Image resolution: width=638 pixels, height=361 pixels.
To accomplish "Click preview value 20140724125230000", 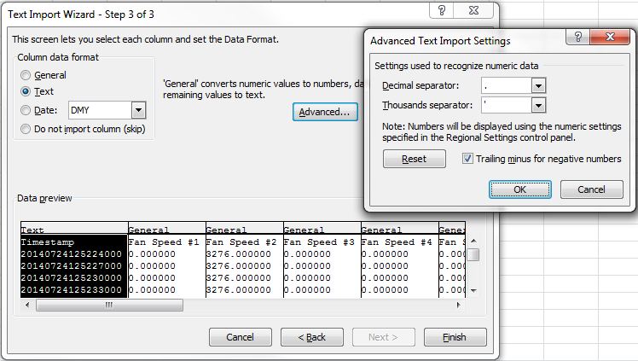I will [x=71, y=278].
